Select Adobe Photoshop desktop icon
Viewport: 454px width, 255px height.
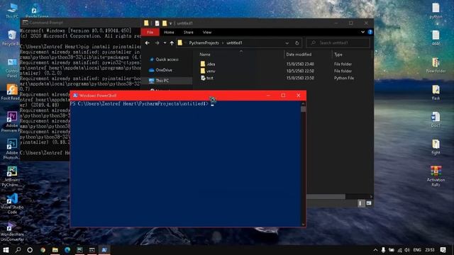coord(11,149)
